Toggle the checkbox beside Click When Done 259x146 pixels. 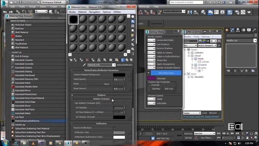tap(149, 73)
